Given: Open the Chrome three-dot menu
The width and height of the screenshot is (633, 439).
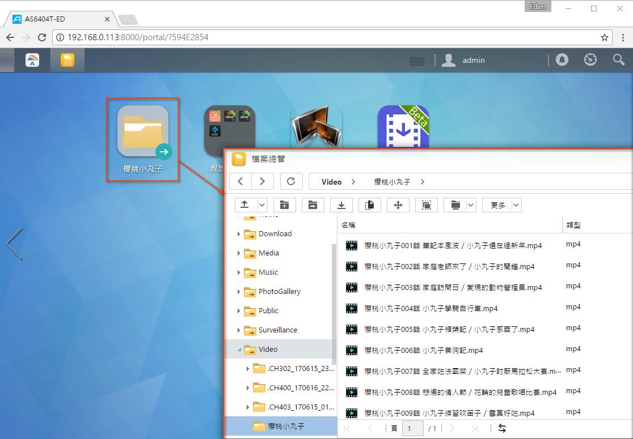Looking at the screenshot, I should pyautogui.click(x=623, y=37).
